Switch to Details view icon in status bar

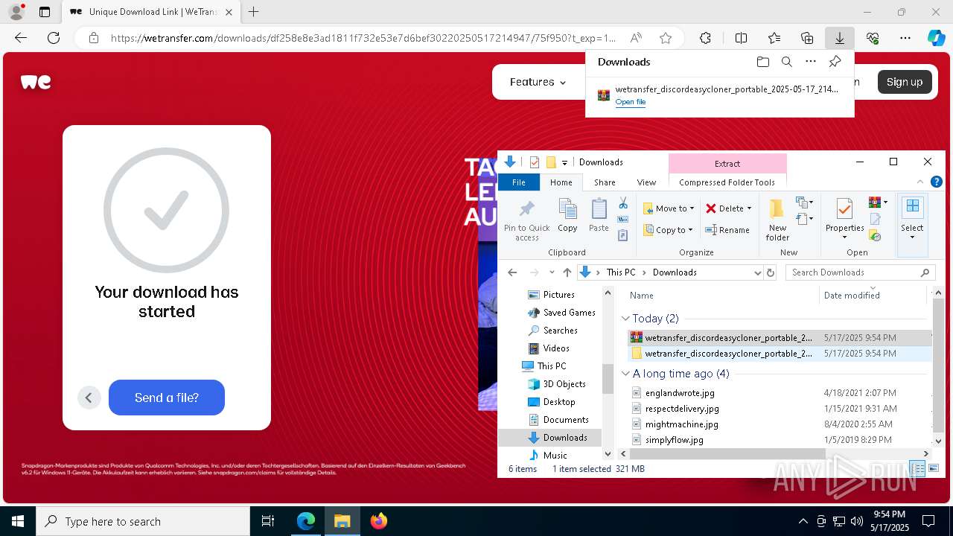click(917, 468)
